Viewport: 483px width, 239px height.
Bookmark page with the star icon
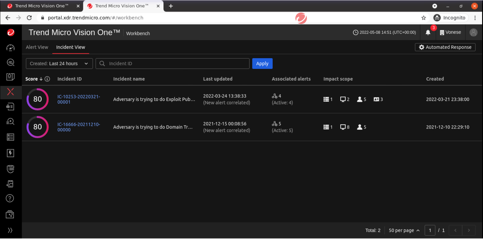pyautogui.click(x=424, y=18)
